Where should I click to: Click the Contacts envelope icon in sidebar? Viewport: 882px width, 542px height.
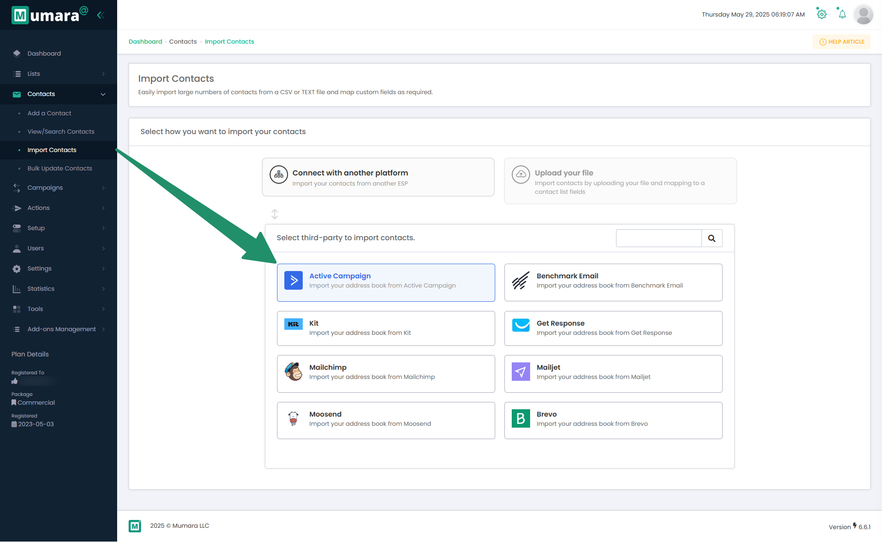pyautogui.click(x=17, y=94)
